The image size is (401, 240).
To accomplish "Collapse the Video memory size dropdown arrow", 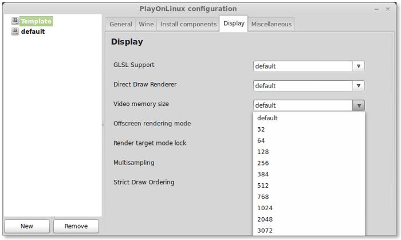I will (x=359, y=105).
